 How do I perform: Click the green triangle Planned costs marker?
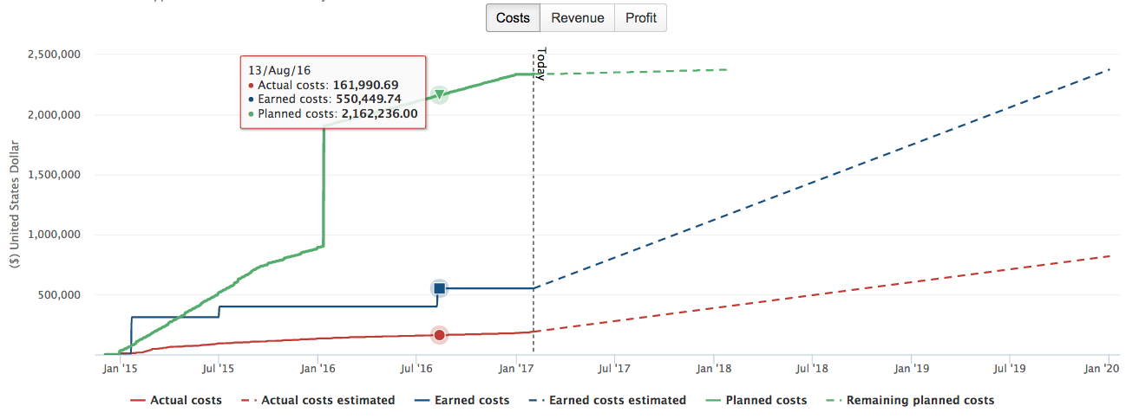[x=440, y=94]
